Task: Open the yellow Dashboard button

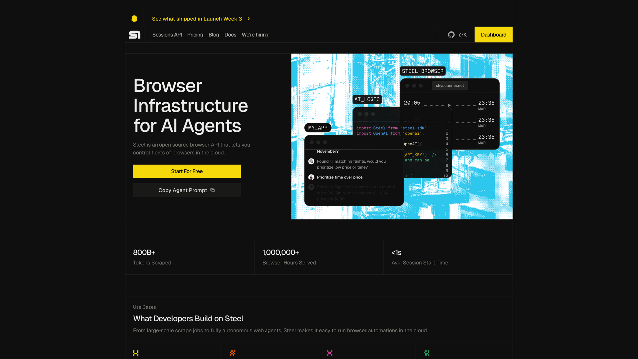Action: 493,35
